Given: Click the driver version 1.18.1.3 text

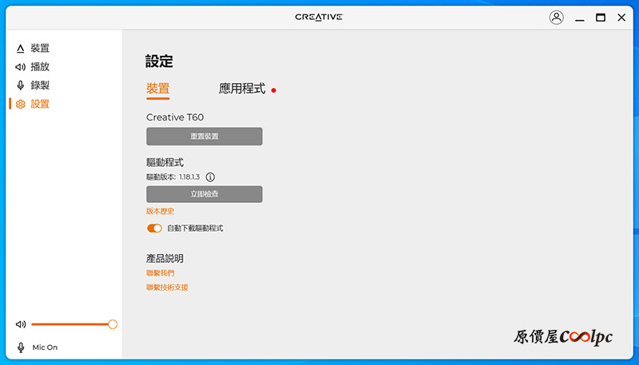Looking at the screenshot, I should pyautogui.click(x=189, y=177).
